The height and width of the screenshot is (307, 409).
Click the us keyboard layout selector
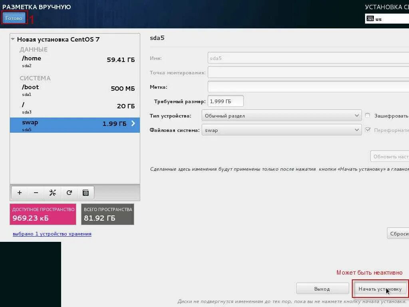387,19
